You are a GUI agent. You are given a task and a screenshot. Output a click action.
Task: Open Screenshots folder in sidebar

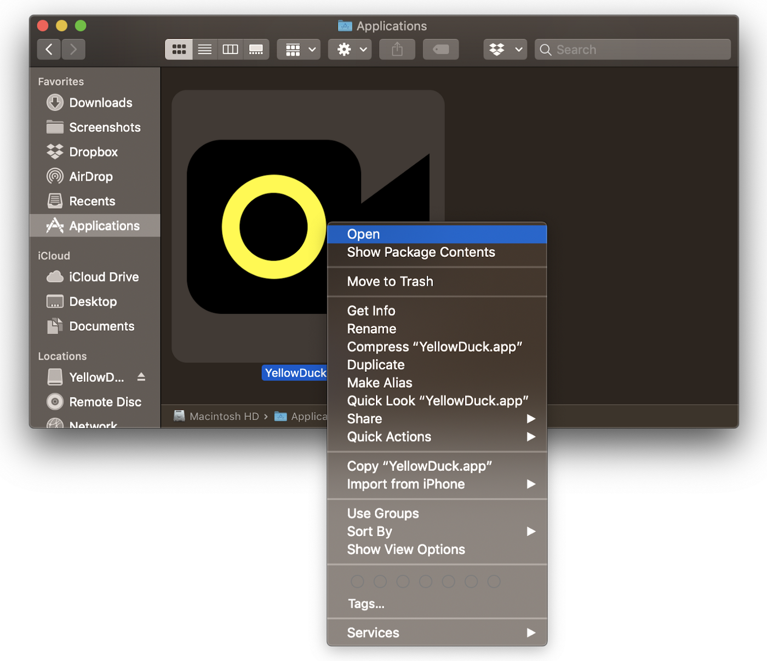95,128
